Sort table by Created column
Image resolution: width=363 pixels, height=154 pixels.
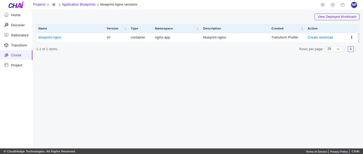pyautogui.click(x=302, y=28)
